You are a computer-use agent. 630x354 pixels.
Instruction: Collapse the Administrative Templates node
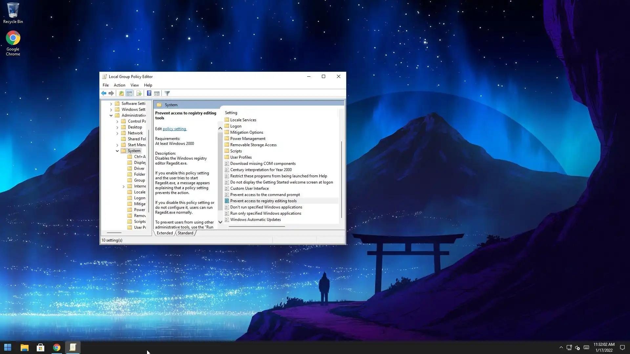111,115
